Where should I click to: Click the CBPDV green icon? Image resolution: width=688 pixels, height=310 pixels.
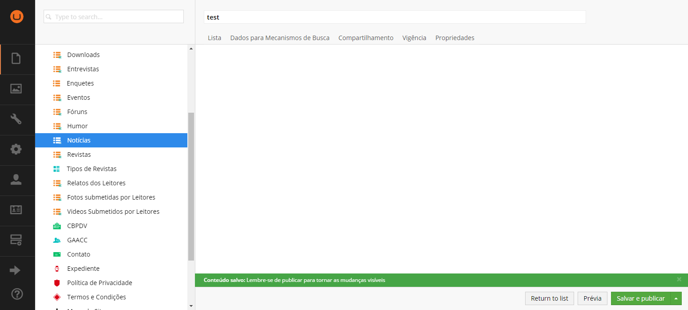[x=57, y=226]
